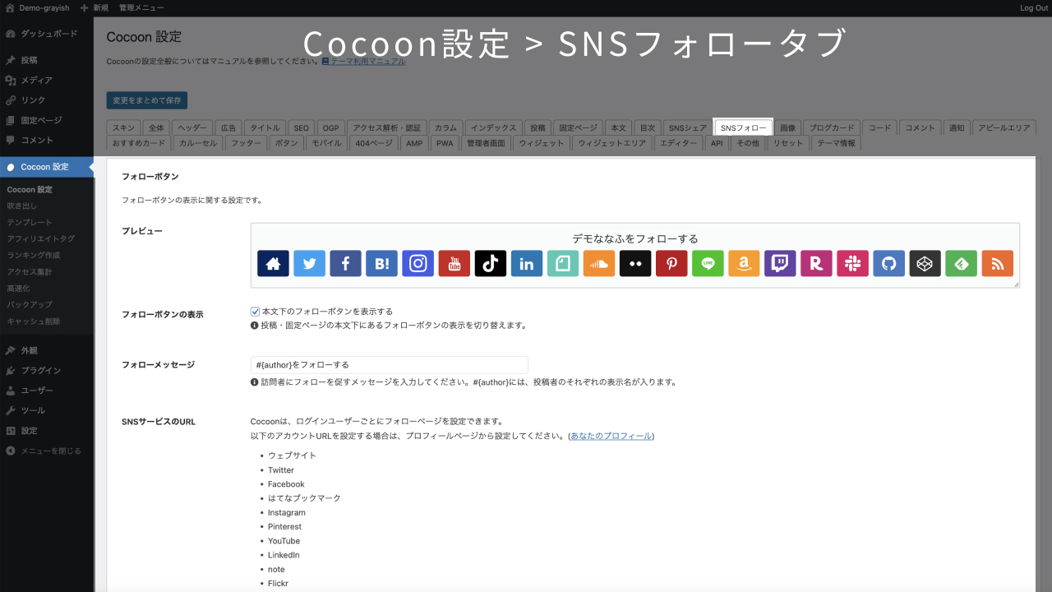Open 管理メニュー in the admin bar
Image resolution: width=1052 pixels, height=592 pixels.
pos(141,7)
